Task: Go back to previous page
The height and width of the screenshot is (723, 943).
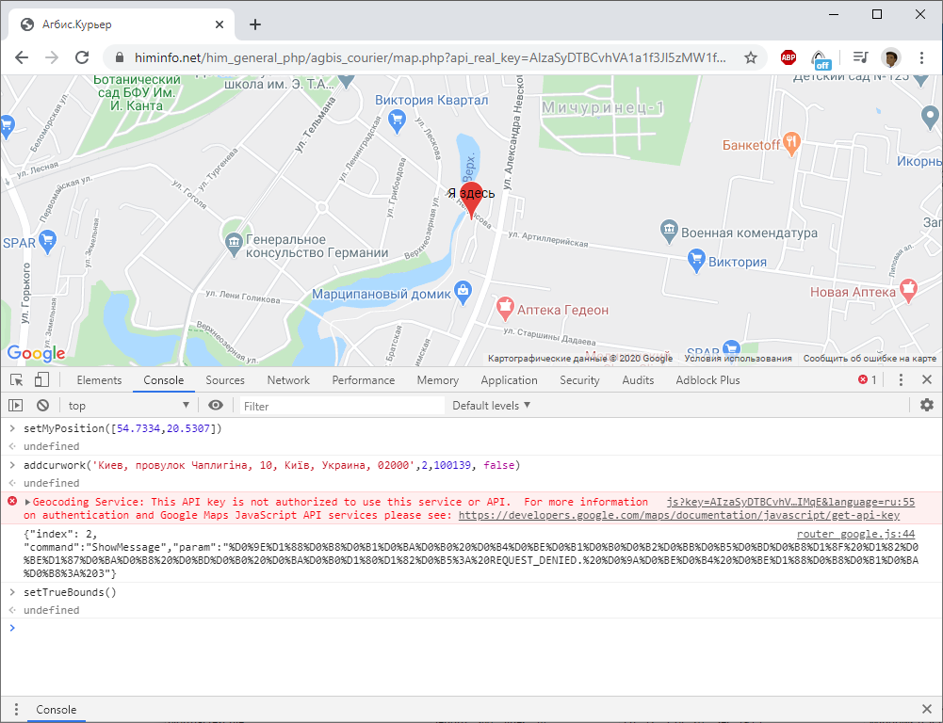Action: [22, 57]
